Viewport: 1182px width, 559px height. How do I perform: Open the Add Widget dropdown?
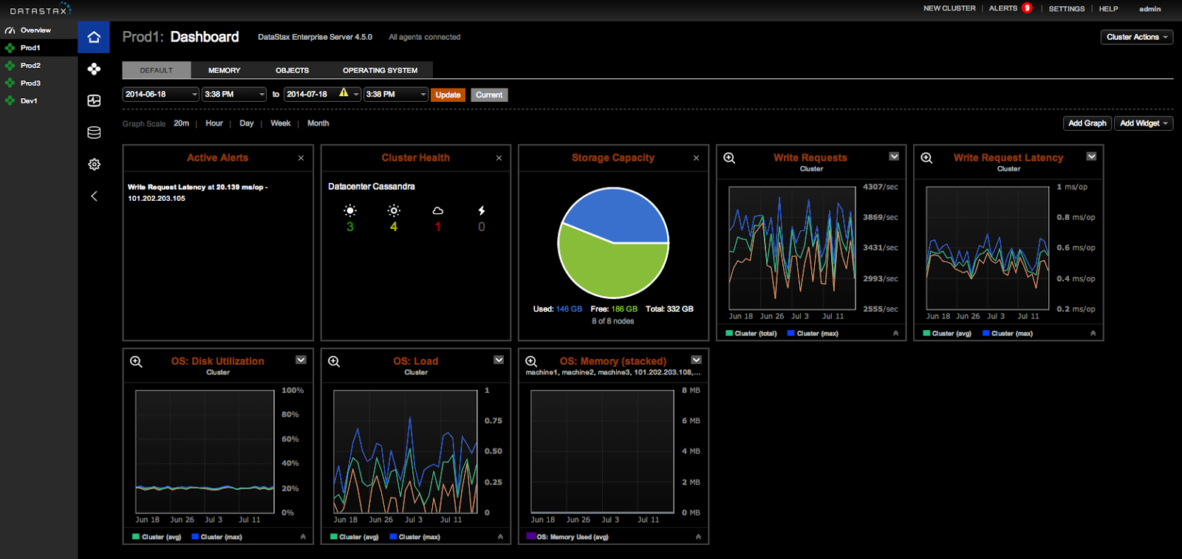(1144, 123)
